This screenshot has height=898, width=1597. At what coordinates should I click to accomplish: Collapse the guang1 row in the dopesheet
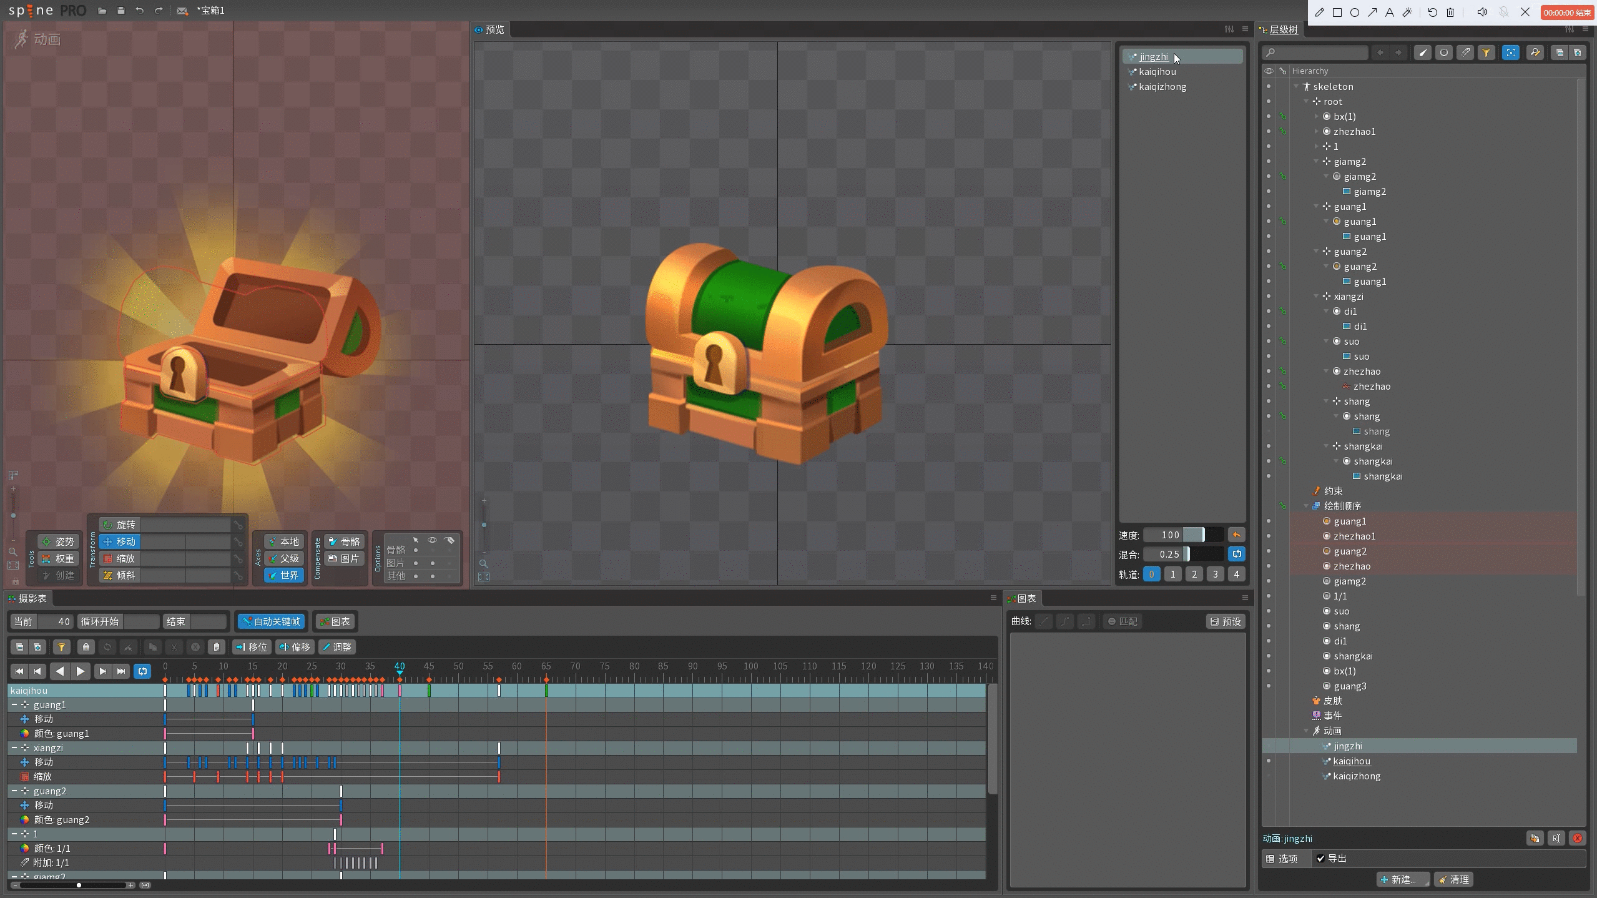(x=14, y=705)
